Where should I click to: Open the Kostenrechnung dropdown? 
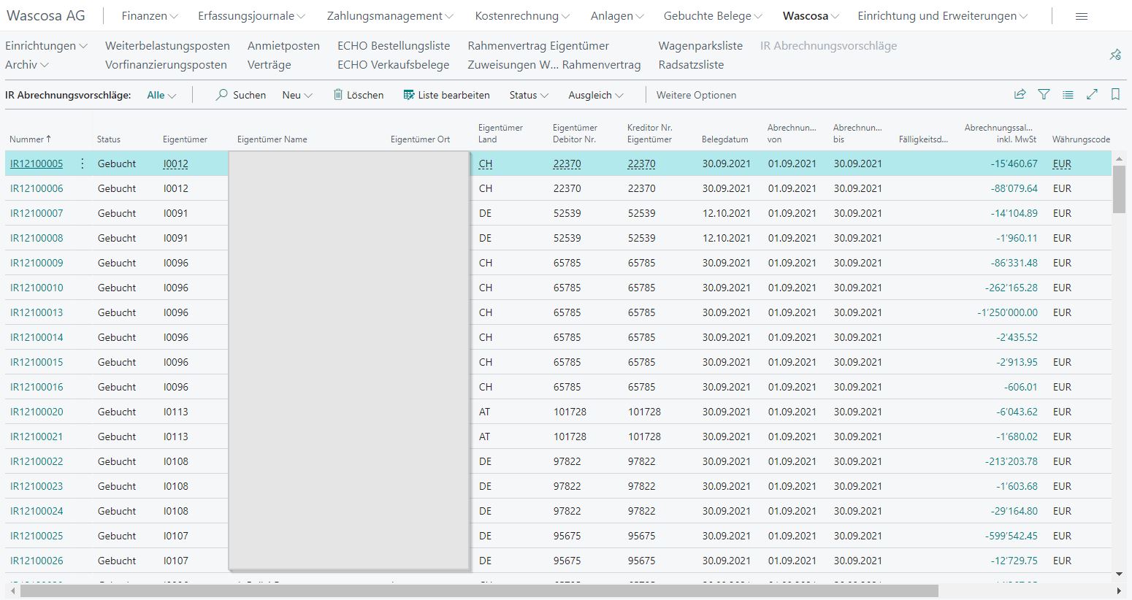pos(522,16)
